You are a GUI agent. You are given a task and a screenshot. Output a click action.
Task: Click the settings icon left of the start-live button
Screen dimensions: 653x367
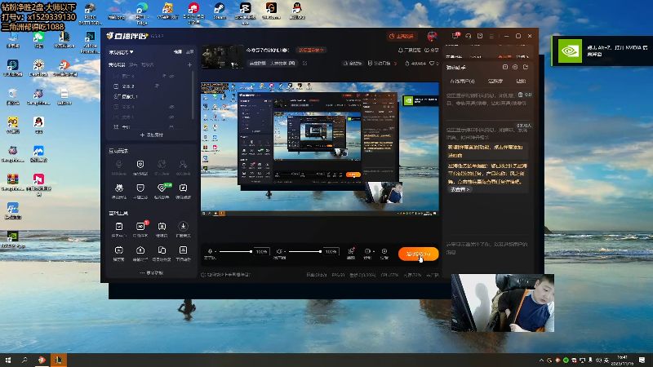(x=384, y=251)
